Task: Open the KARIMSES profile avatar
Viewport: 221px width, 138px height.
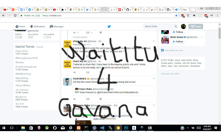Action: [67, 82]
